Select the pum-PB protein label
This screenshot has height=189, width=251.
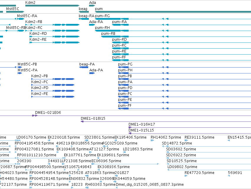[125, 76]
